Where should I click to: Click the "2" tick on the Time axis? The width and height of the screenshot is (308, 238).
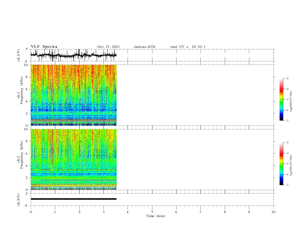(x=79, y=212)
